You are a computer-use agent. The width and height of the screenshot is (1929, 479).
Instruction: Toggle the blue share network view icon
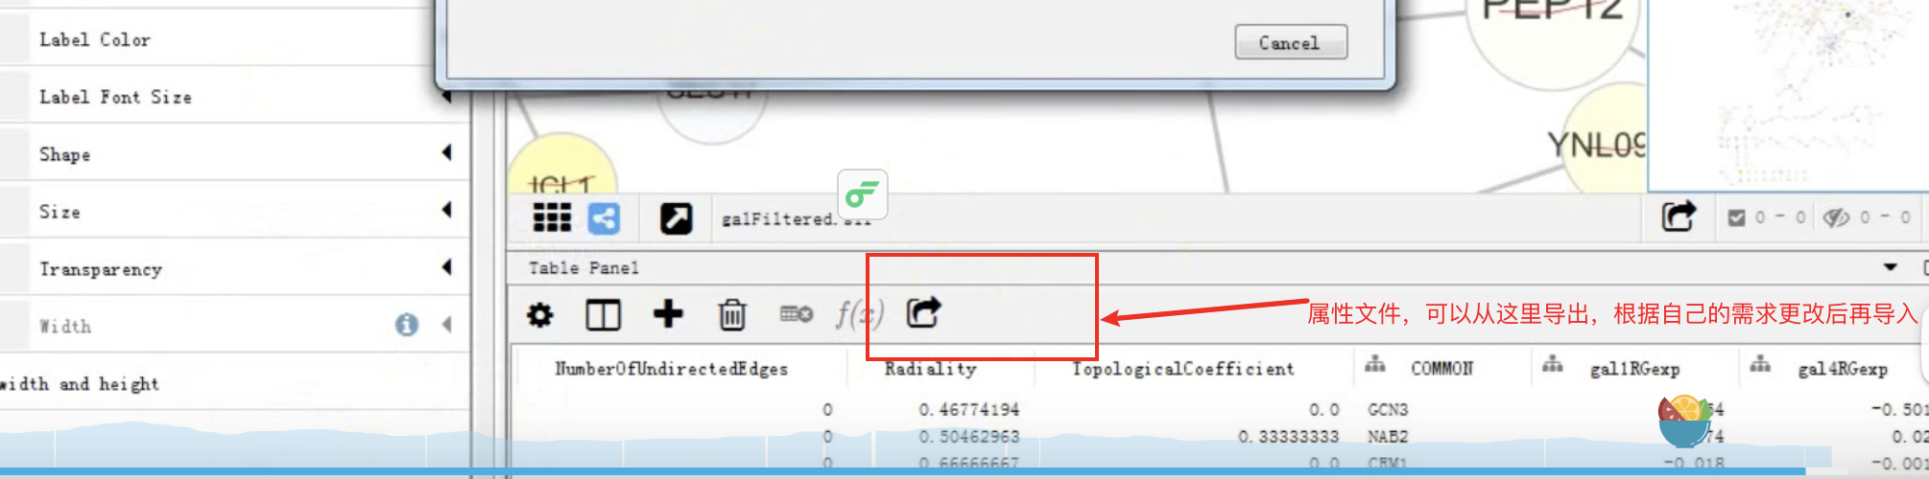point(604,218)
